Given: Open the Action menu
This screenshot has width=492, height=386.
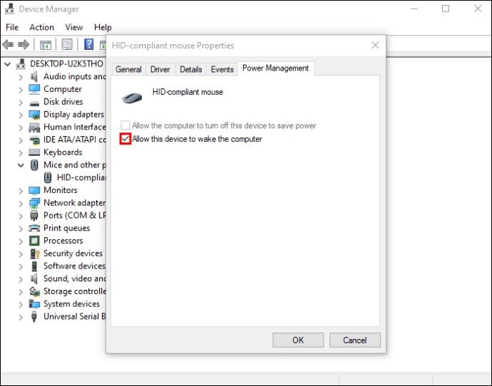Looking at the screenshot, I should point(42,27).
